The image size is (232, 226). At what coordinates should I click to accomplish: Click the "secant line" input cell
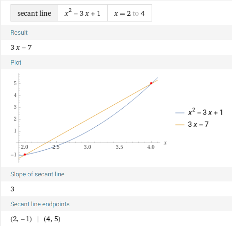pos(34,14)
